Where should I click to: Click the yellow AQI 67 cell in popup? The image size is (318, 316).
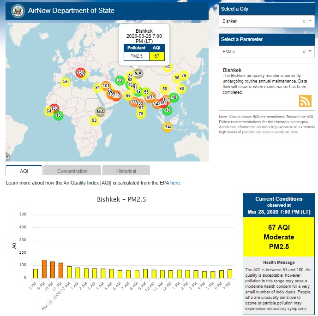(x=157, y=56)
